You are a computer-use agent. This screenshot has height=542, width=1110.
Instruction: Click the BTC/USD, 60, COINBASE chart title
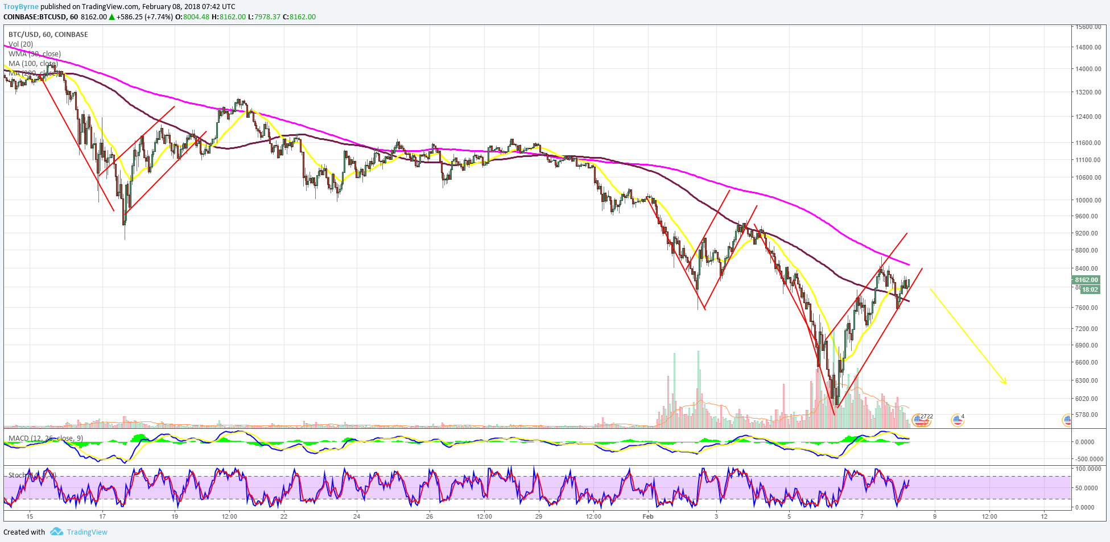48,35
